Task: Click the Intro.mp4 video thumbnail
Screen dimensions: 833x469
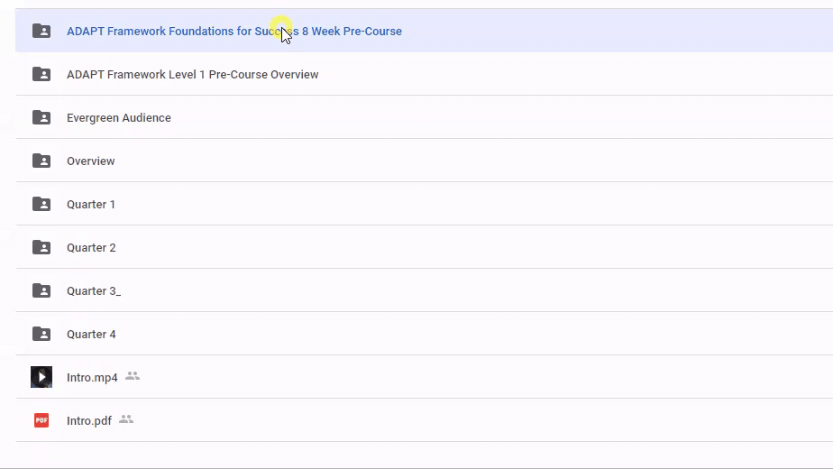Action: [41, 377]
